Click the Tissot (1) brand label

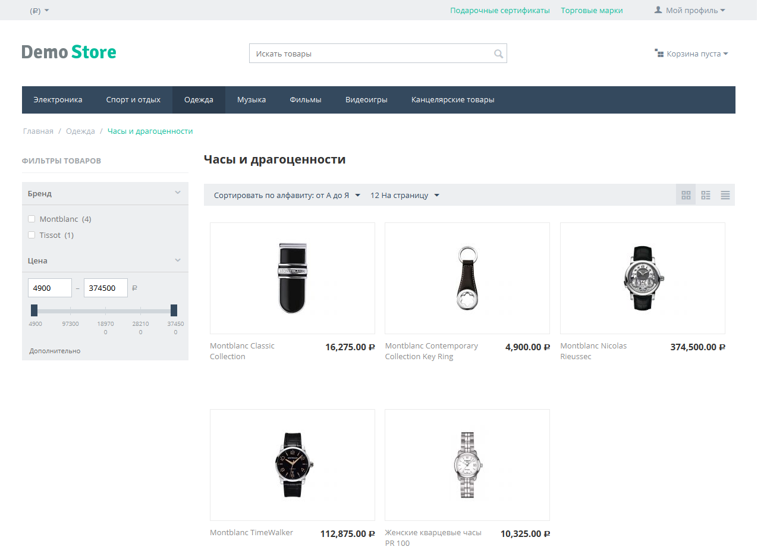[x=56, y=235]
